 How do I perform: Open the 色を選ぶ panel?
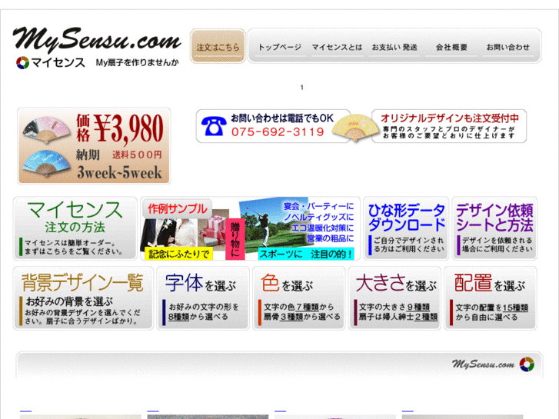(x=299, y=298)
